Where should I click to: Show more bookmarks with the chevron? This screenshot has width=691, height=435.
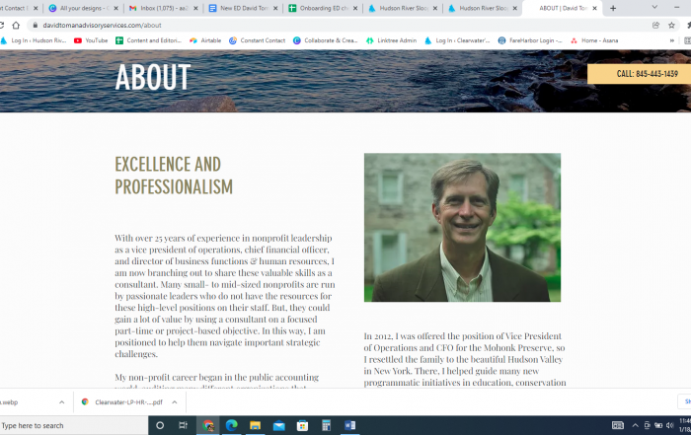coord(672,40)
